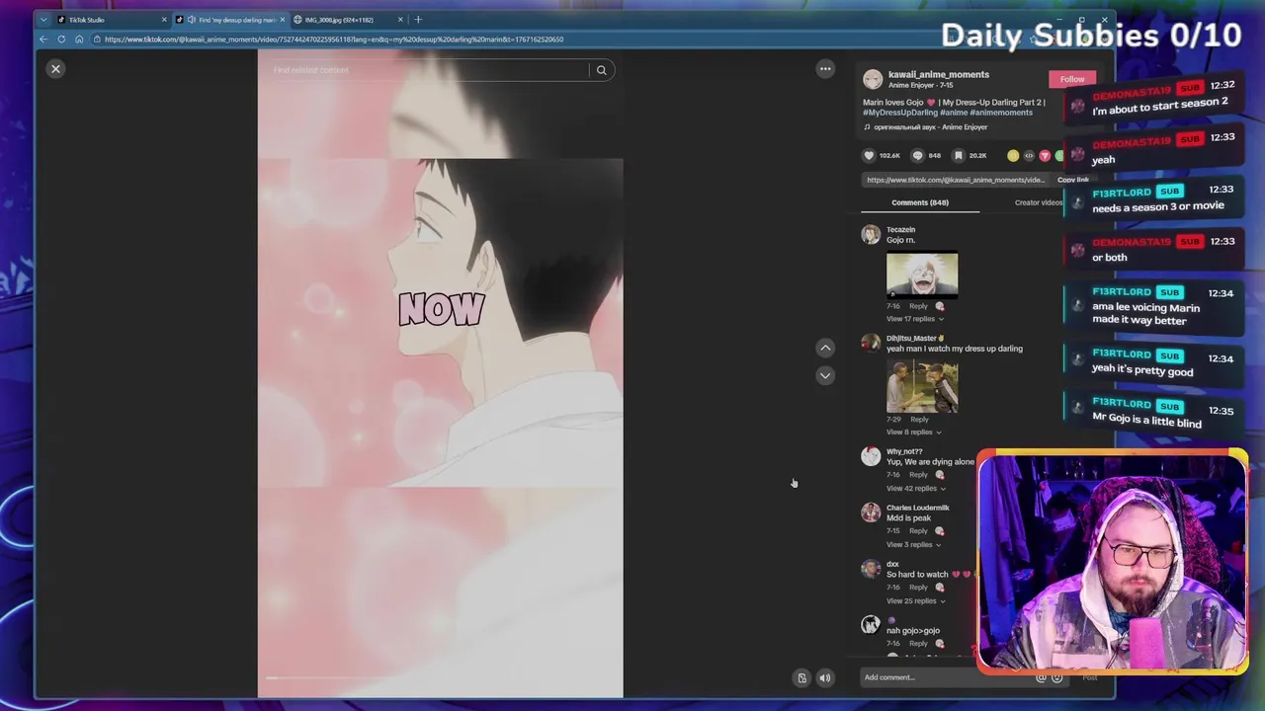The width and height of the screenshot is (1265, 711).
Task: Switch to Creator videos tab
Action: click(1039, 202)
